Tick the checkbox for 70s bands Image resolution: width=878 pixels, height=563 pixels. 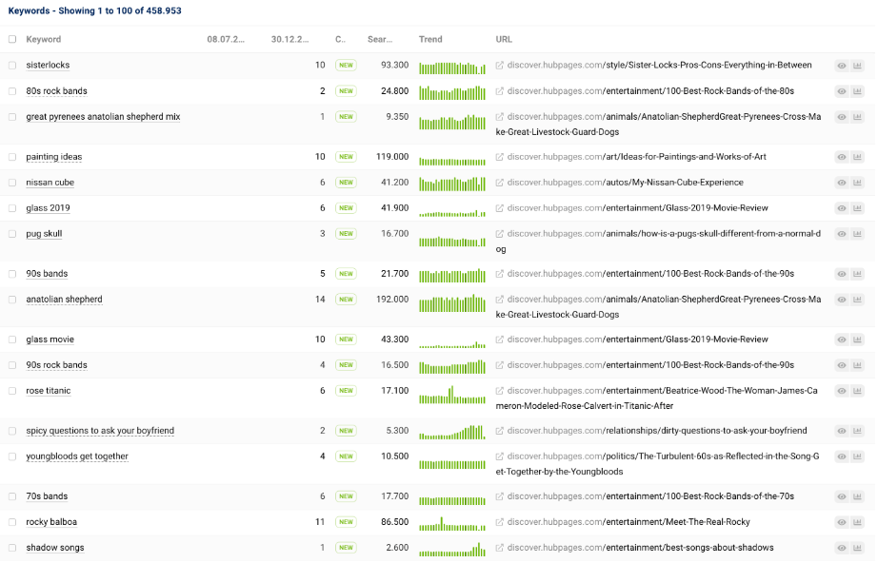[12, 496]
